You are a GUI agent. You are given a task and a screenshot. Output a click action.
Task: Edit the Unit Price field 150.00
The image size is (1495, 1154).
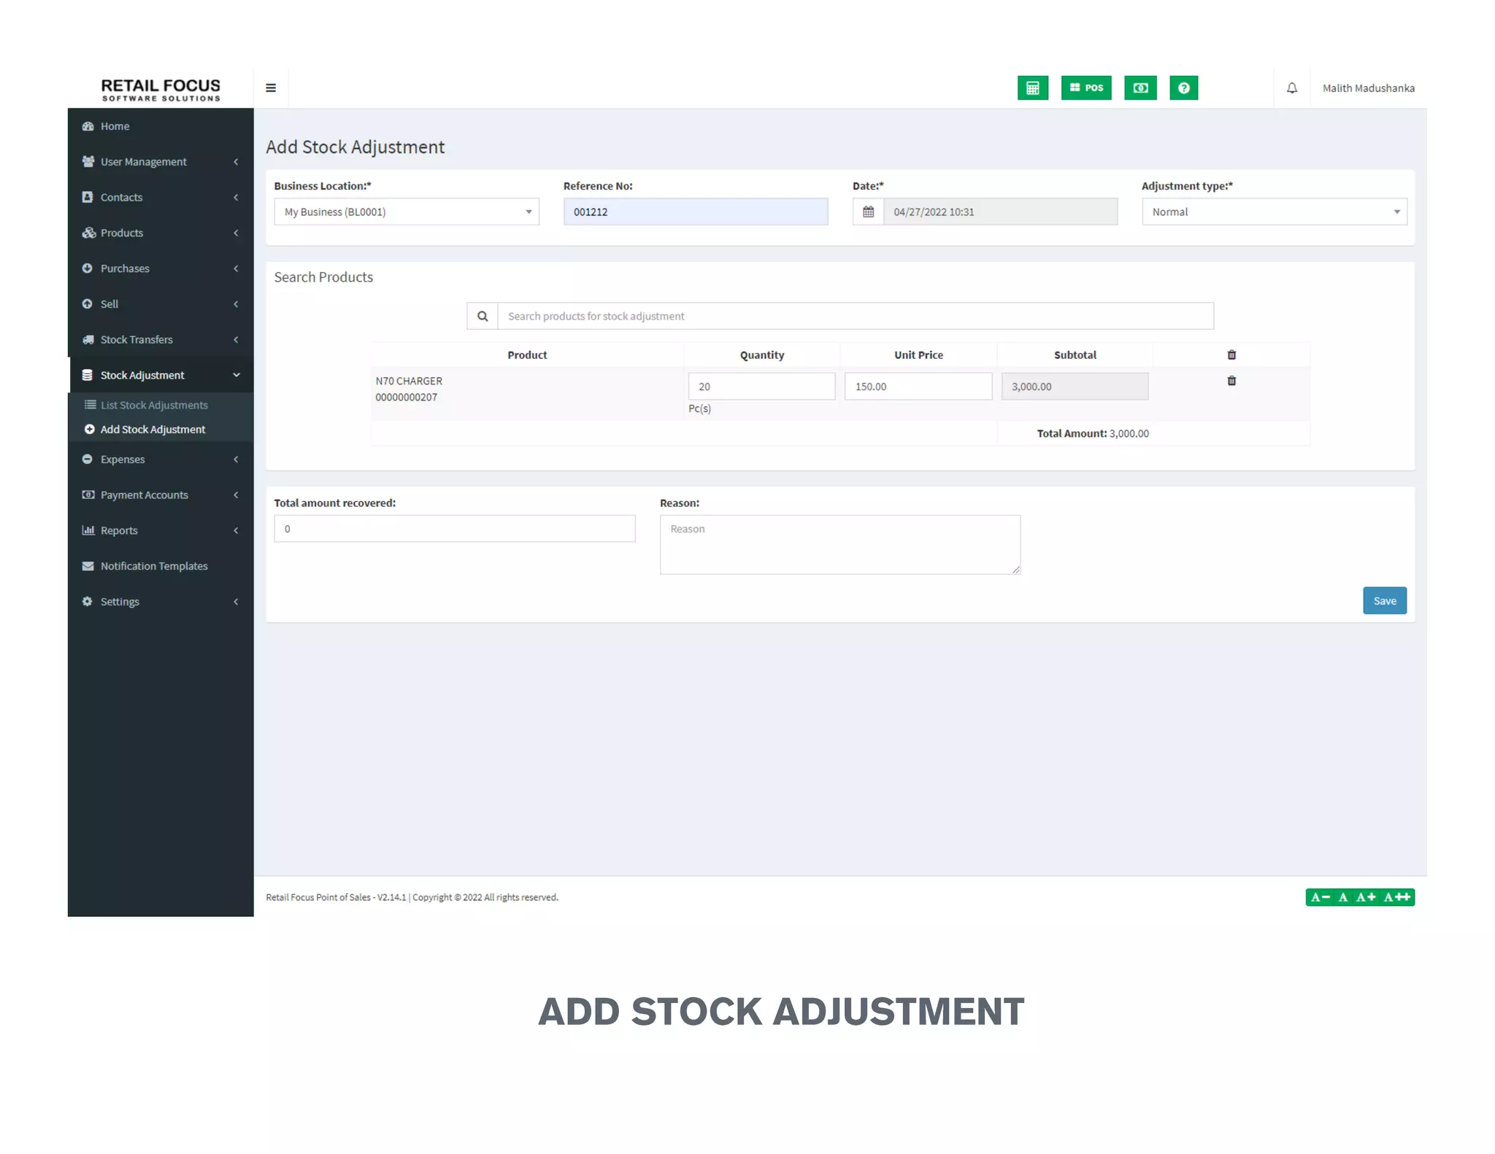(x=918, y=387)
